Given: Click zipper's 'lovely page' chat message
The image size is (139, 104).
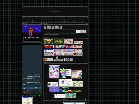Looking at the screenshot, I should point(32,77).
